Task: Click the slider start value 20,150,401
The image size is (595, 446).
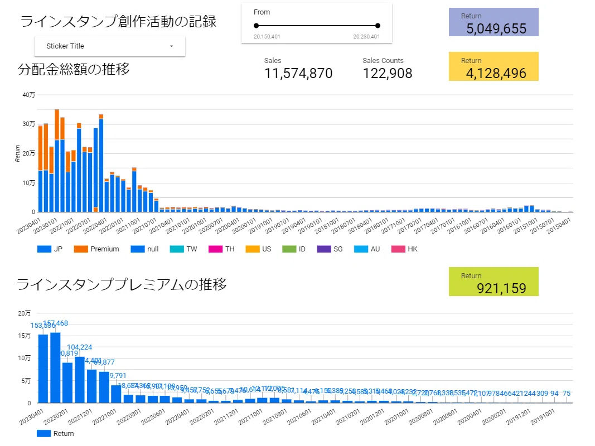Action: tap(267, 37)
